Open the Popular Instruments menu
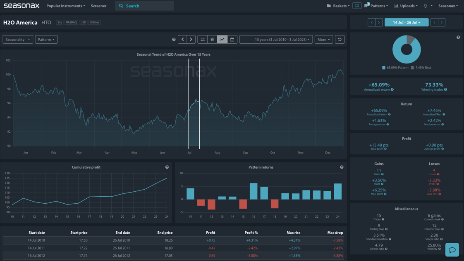The image size is (464, 261). click(66, 6)
